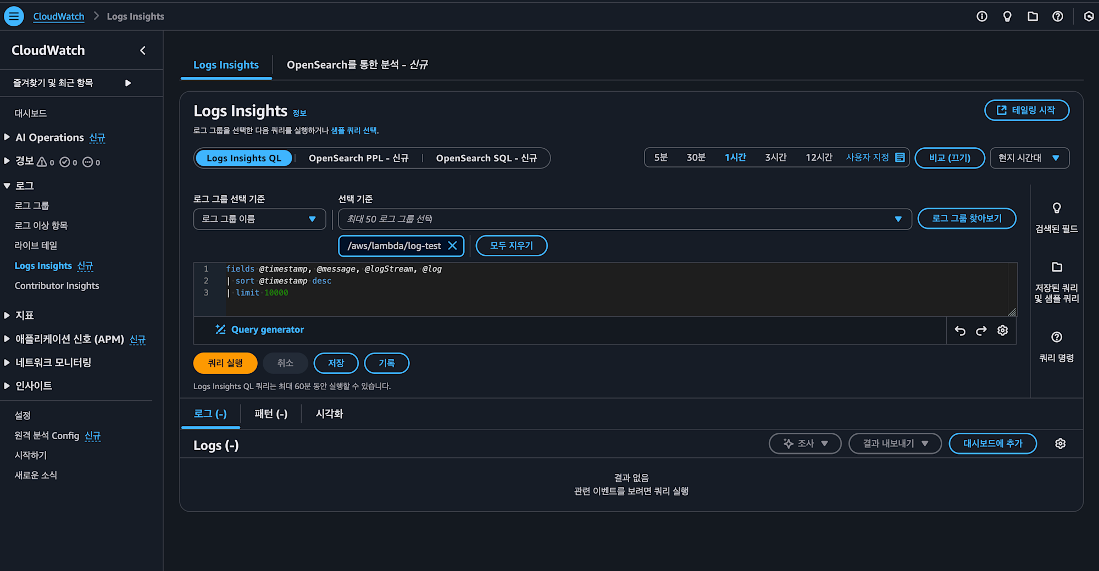Screen dimensions: 1099x571
Task: Open 설정 in the sidebar
Action: coord(23,416)
